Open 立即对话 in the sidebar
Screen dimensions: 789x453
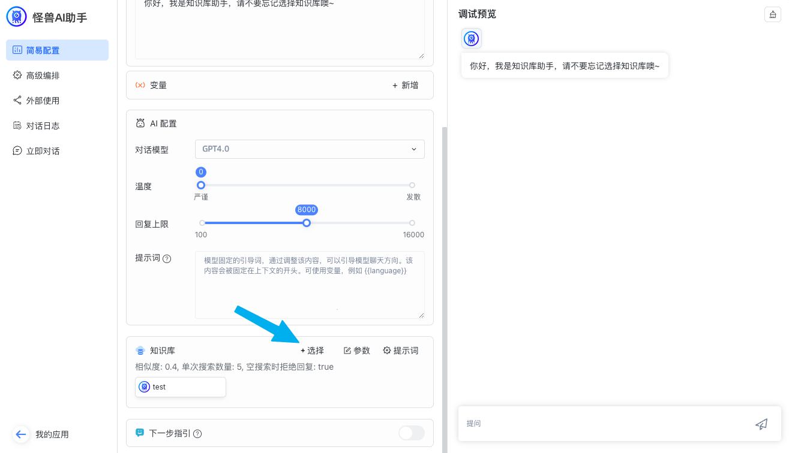pos(57,151)
